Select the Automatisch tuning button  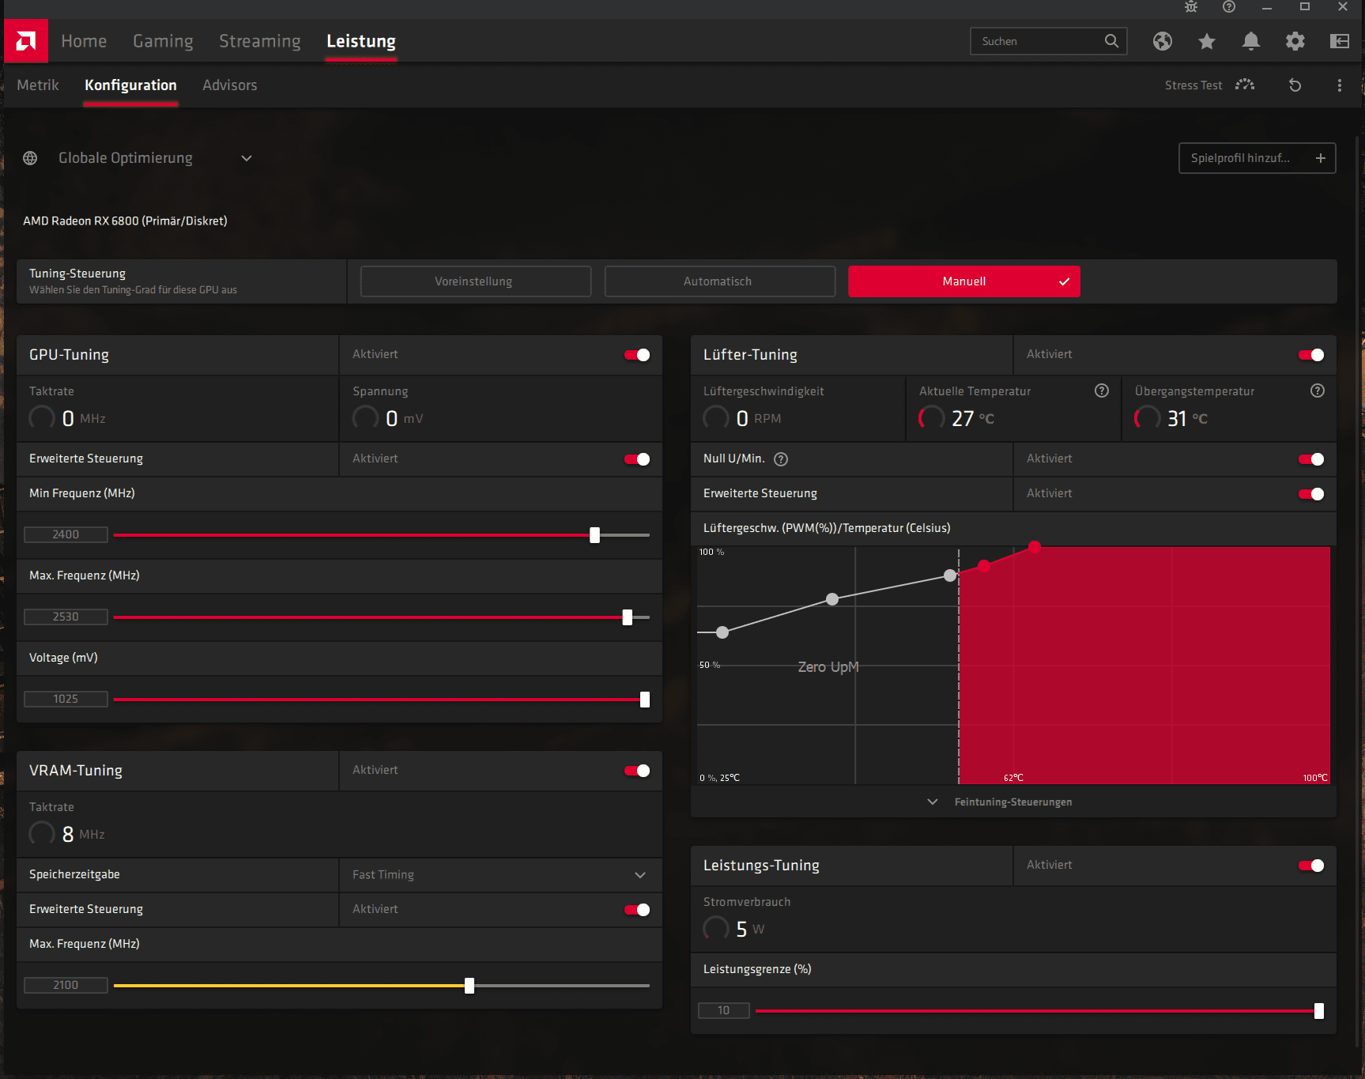coord(720,281)
